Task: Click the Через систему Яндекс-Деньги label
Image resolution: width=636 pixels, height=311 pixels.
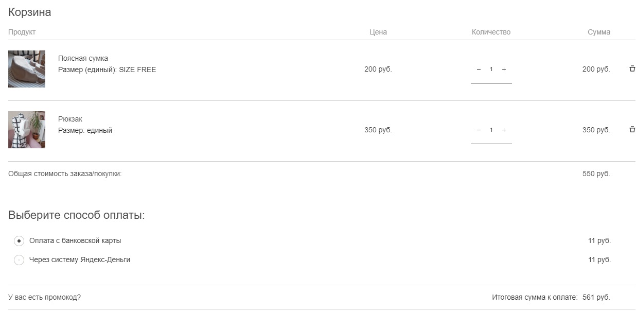Action: tap(80, 260)
